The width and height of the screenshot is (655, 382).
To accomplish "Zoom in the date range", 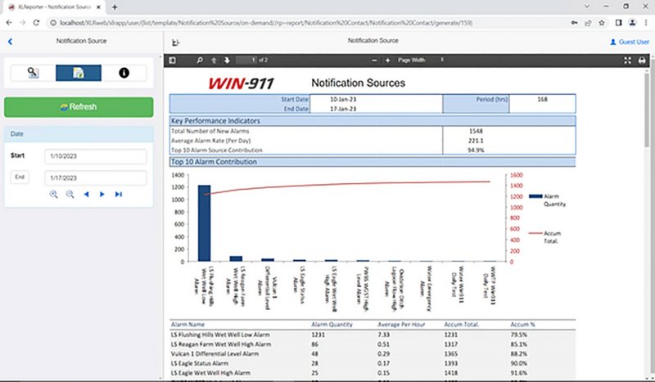I will coord(53,194).
